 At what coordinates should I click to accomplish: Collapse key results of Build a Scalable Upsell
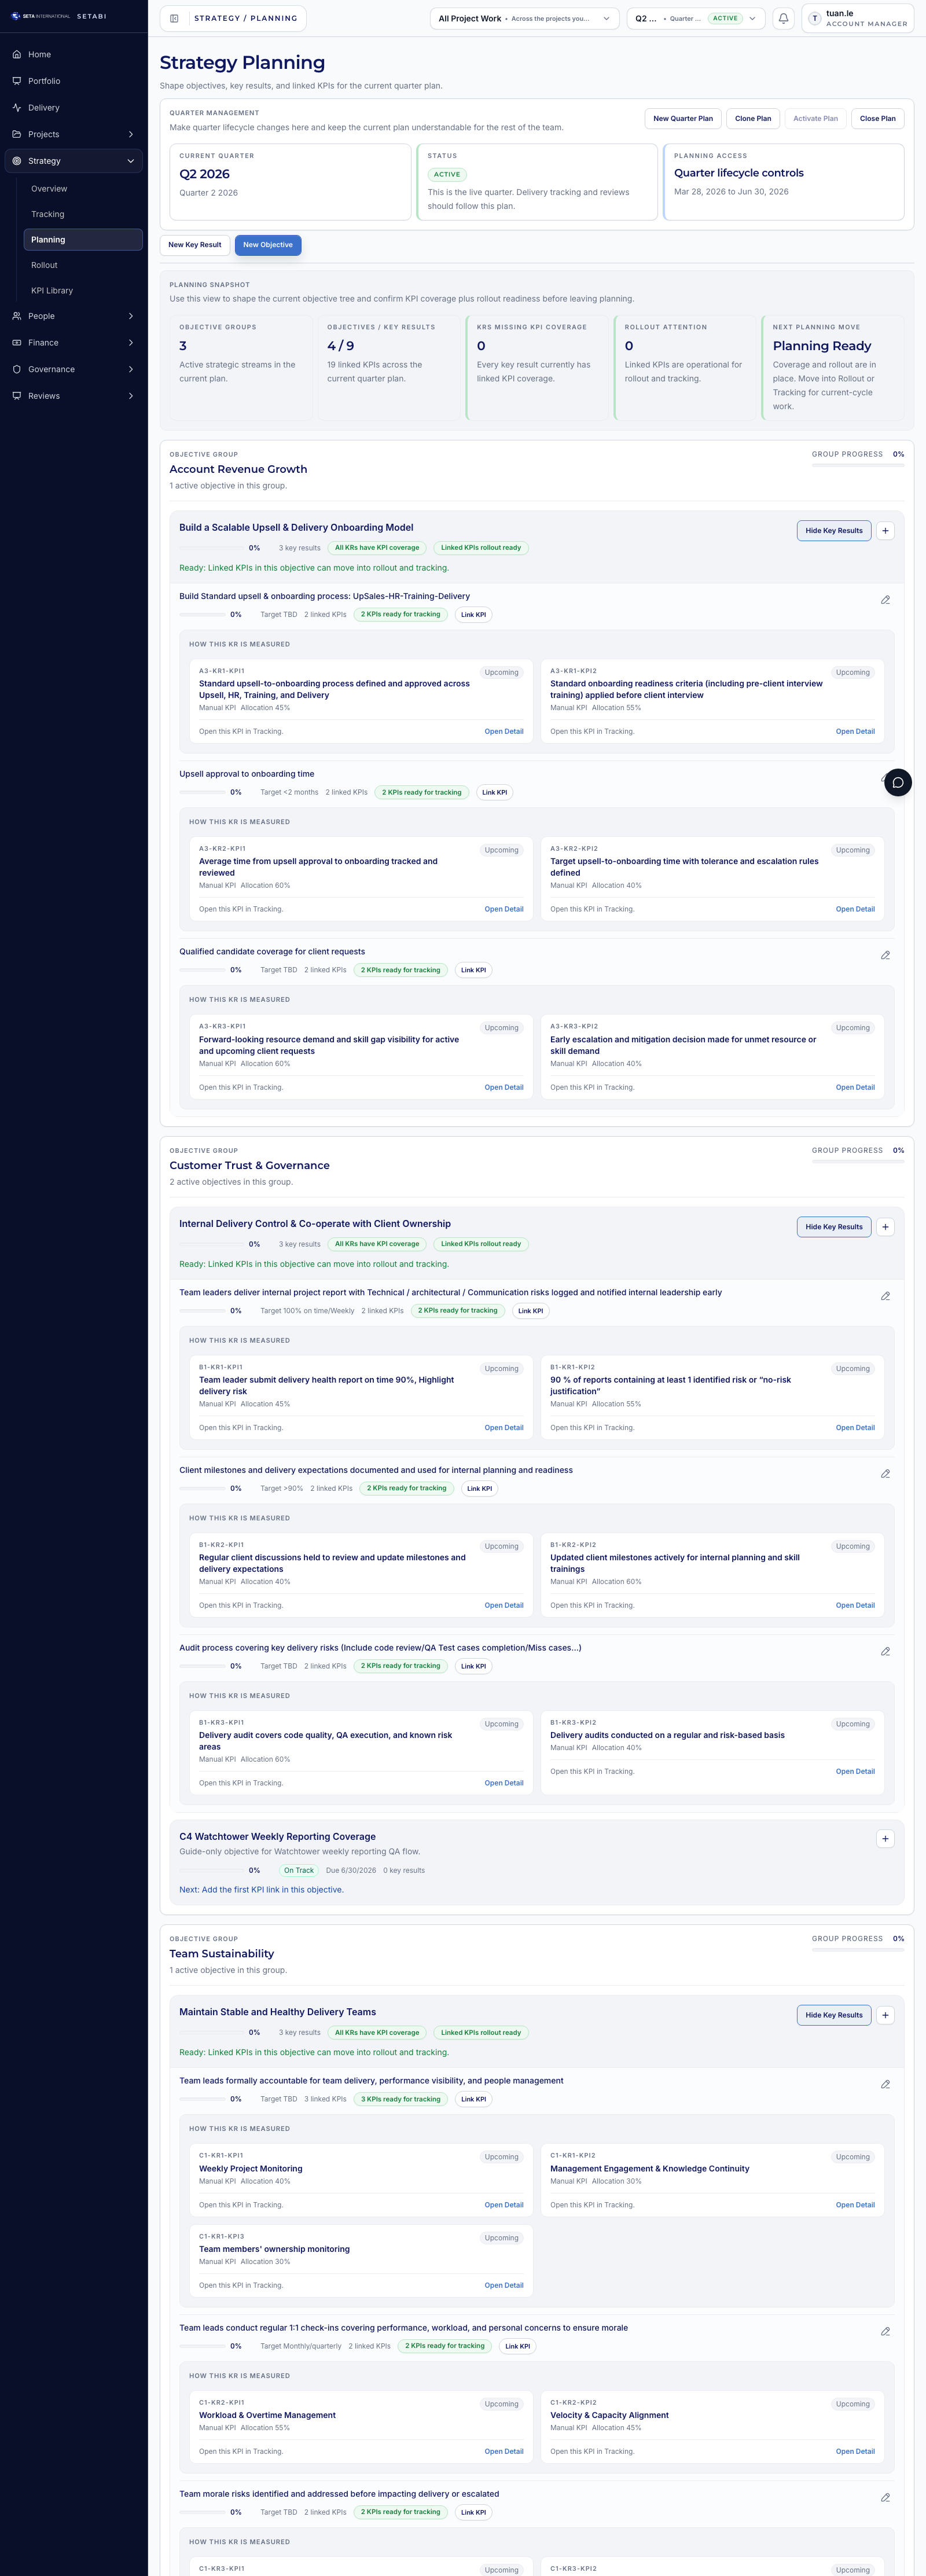click(x=833, y=531)
